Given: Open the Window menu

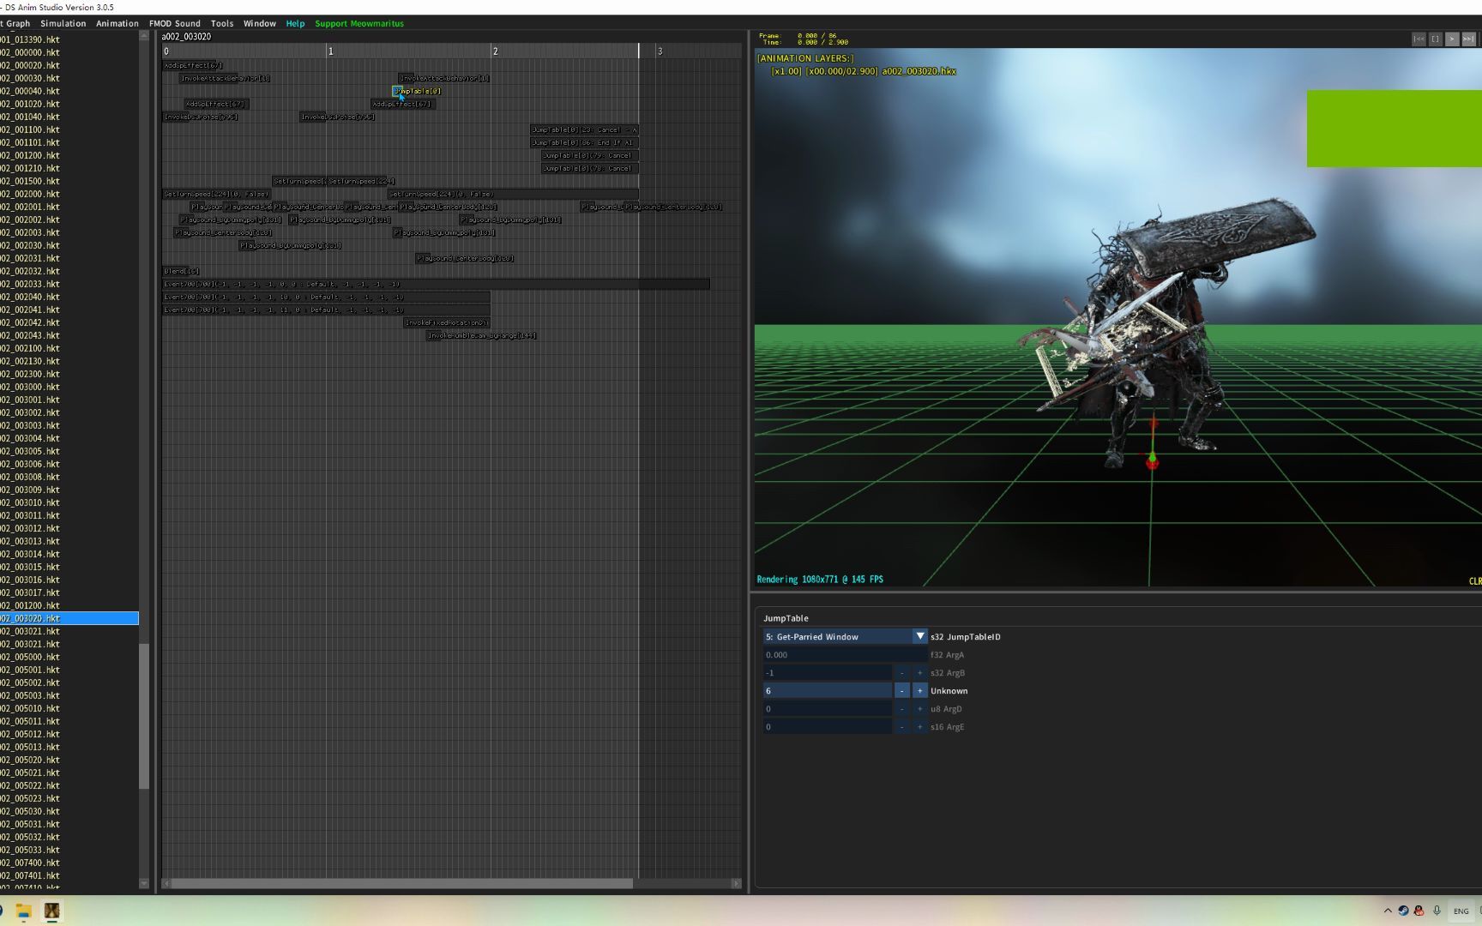Looking at the screenshot, I should [x=260, y=23].
